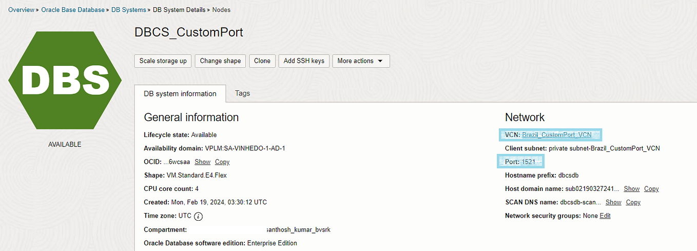Image resolution: width=697 pixels, height=251 pixels.
Task: Select the DB system information tab
Action: (180, 93)
